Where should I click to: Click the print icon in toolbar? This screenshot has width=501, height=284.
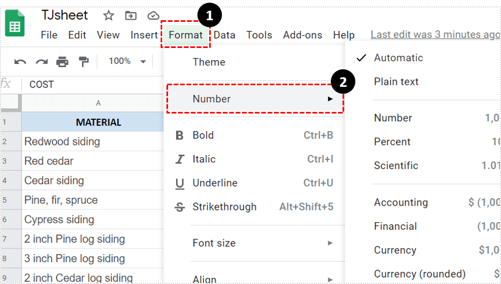click(62, 62)
